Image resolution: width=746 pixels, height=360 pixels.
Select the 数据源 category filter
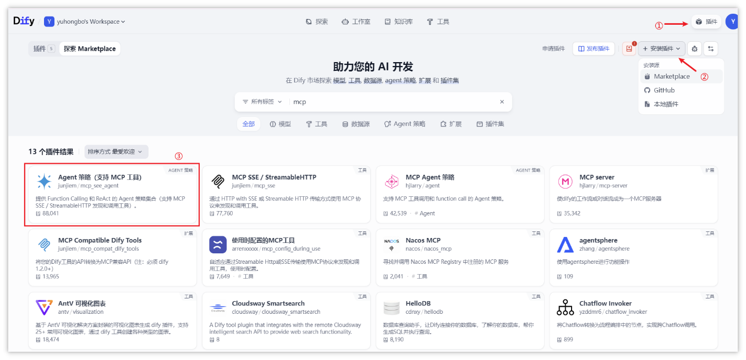[x=356, y=124]
